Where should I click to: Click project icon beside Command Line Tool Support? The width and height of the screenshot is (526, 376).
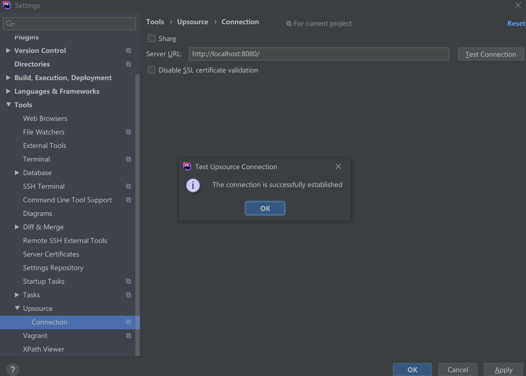point(129,200)
